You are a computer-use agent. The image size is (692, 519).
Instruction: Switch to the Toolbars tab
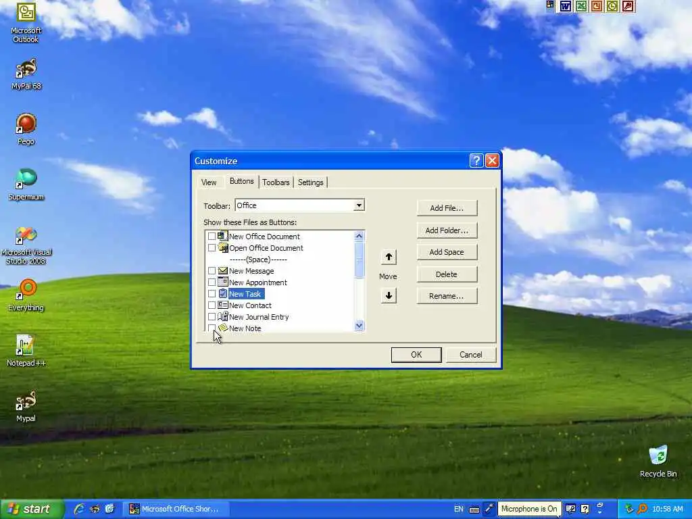pyautogui.click(x=276, y=182)
